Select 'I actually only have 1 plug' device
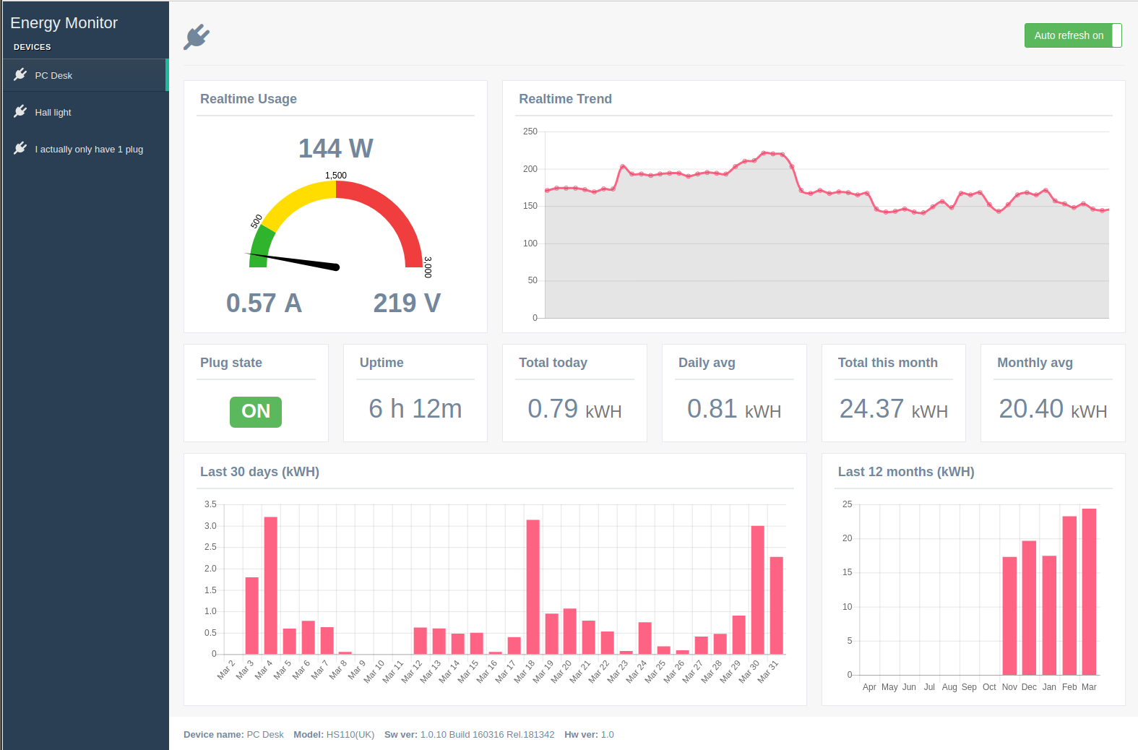The image size is (1138, 750). pos(89,150)
